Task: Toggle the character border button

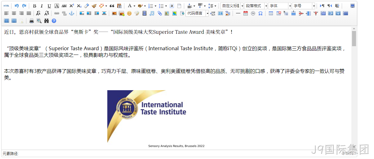Action: tap(57, 6)
